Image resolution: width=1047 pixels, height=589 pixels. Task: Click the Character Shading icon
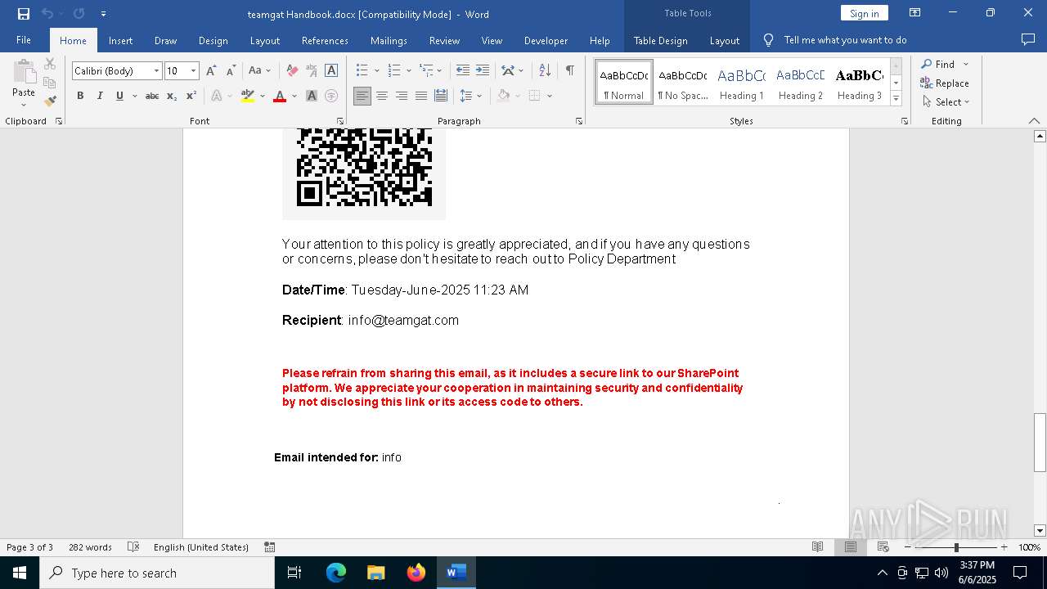pos(312,96)
